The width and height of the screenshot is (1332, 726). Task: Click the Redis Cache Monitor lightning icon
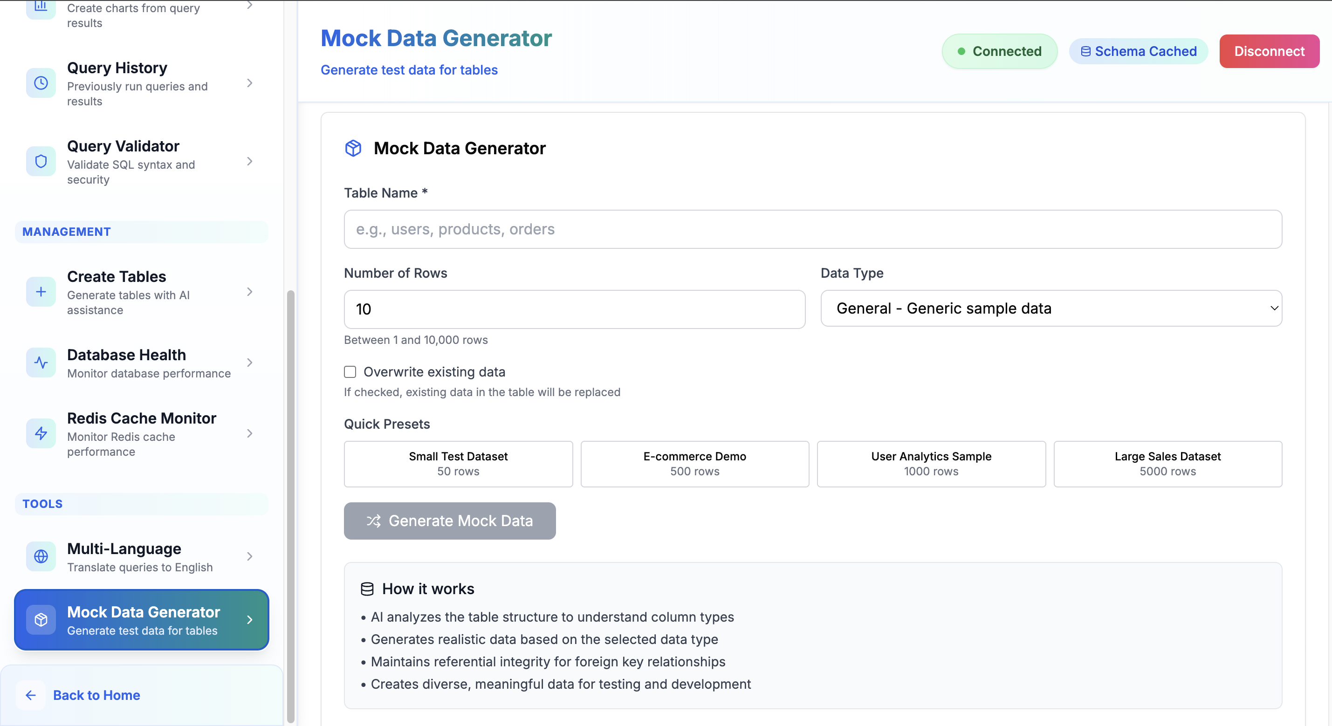(41, 433)
